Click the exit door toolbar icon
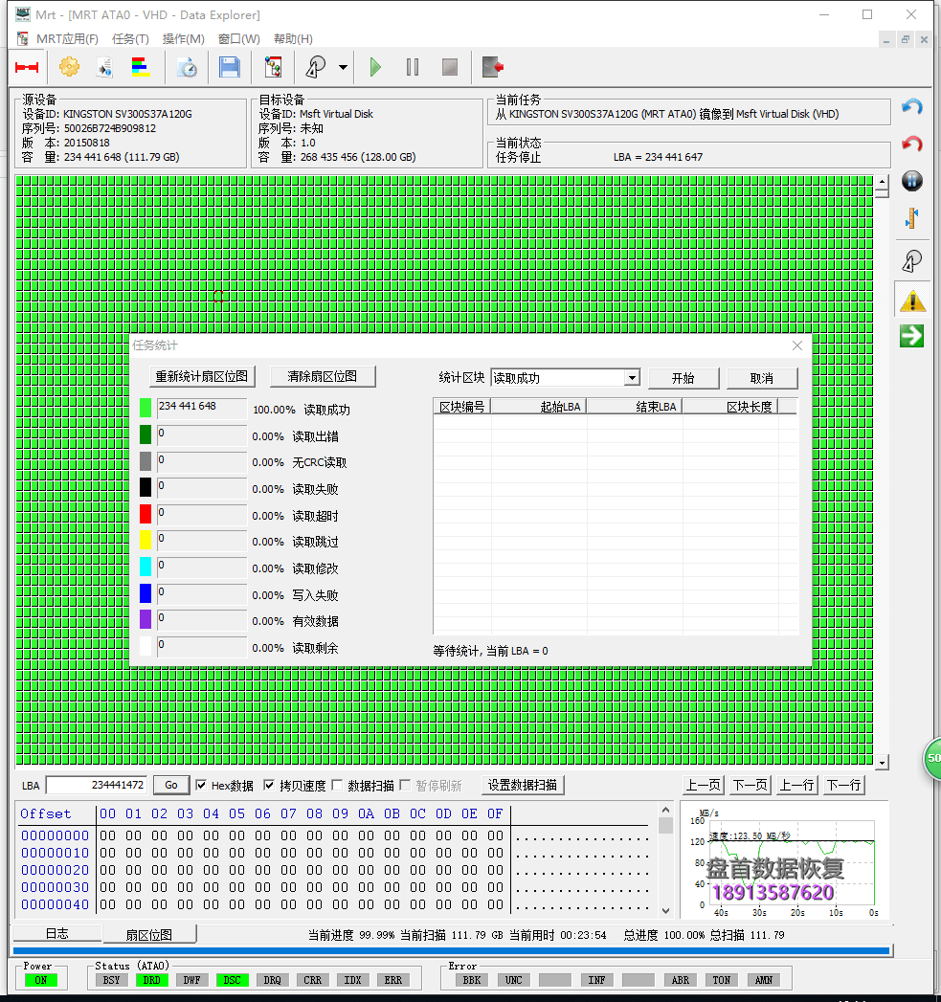The width and height of the screenshot is (941, 1002). 493,67
